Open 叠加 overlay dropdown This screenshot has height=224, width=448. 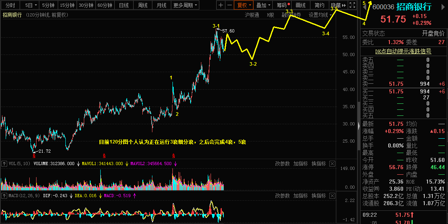point(263,5)
